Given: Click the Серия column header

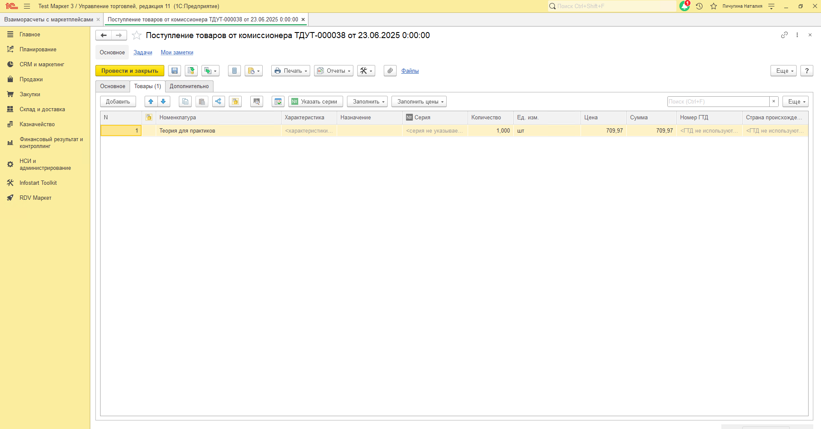Looking at the screenshot, I should 435,117.
